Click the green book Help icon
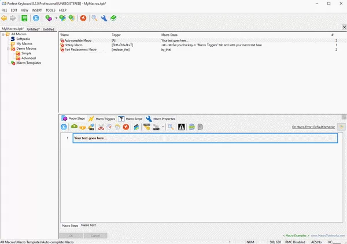The width and height of the screenshot is (347, 244). point(113,19)
